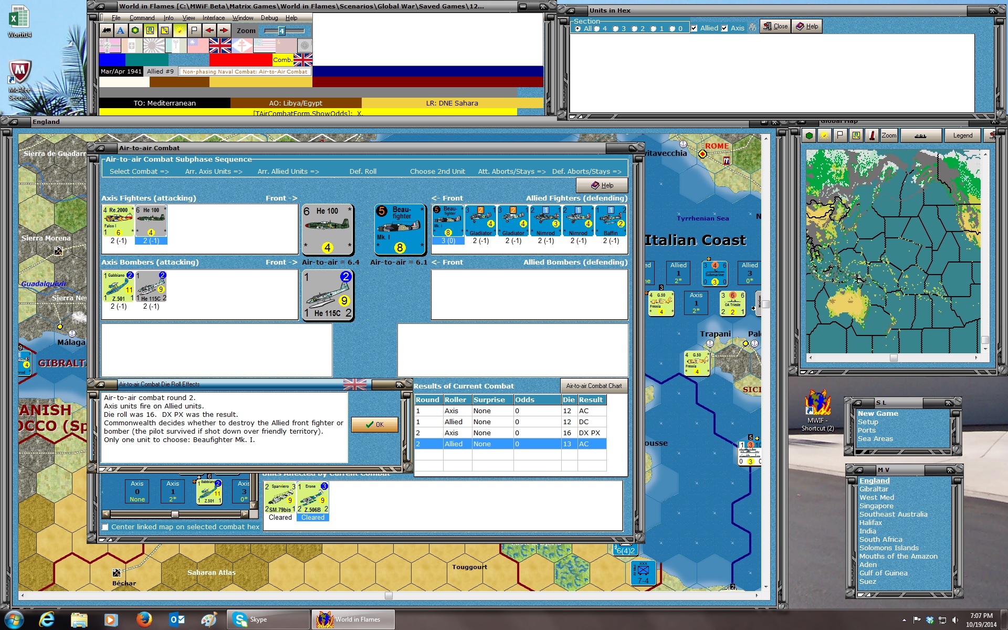Click the sun weather icon in main toolbar
Viewport: 1008px width, 630px height.
coord(180,30)
